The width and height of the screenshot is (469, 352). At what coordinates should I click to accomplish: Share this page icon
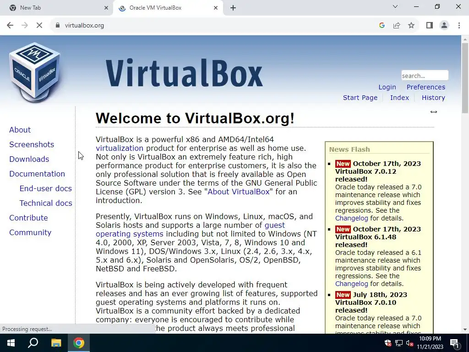click(x=397, y=26)
